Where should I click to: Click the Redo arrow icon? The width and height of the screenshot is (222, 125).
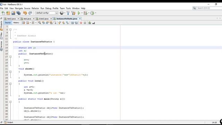click(x=30, y=13)
